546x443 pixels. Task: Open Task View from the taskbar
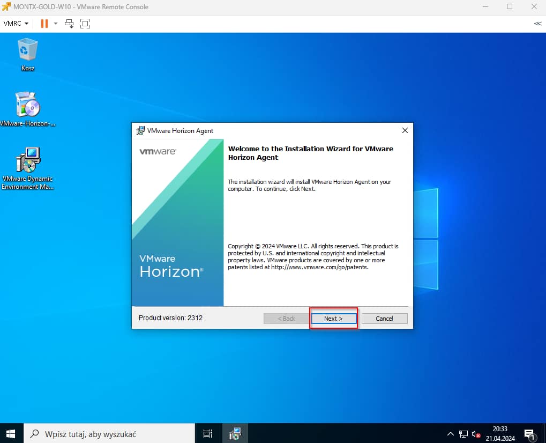point(208,433)
